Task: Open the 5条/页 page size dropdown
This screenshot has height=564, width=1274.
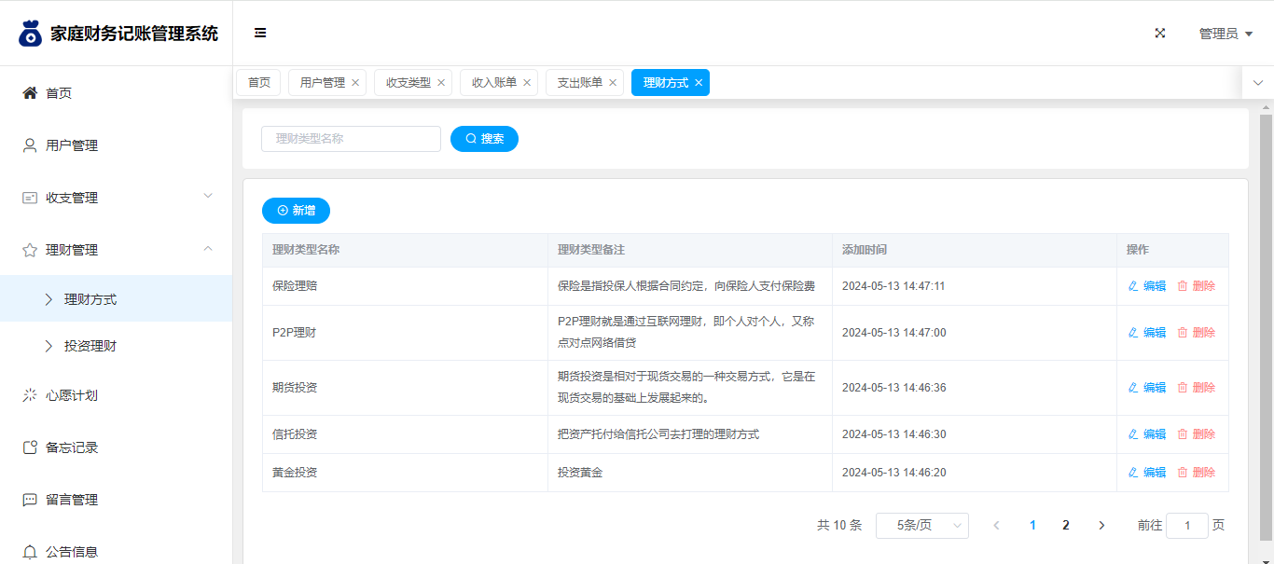Action: click(x=921, y=526)
